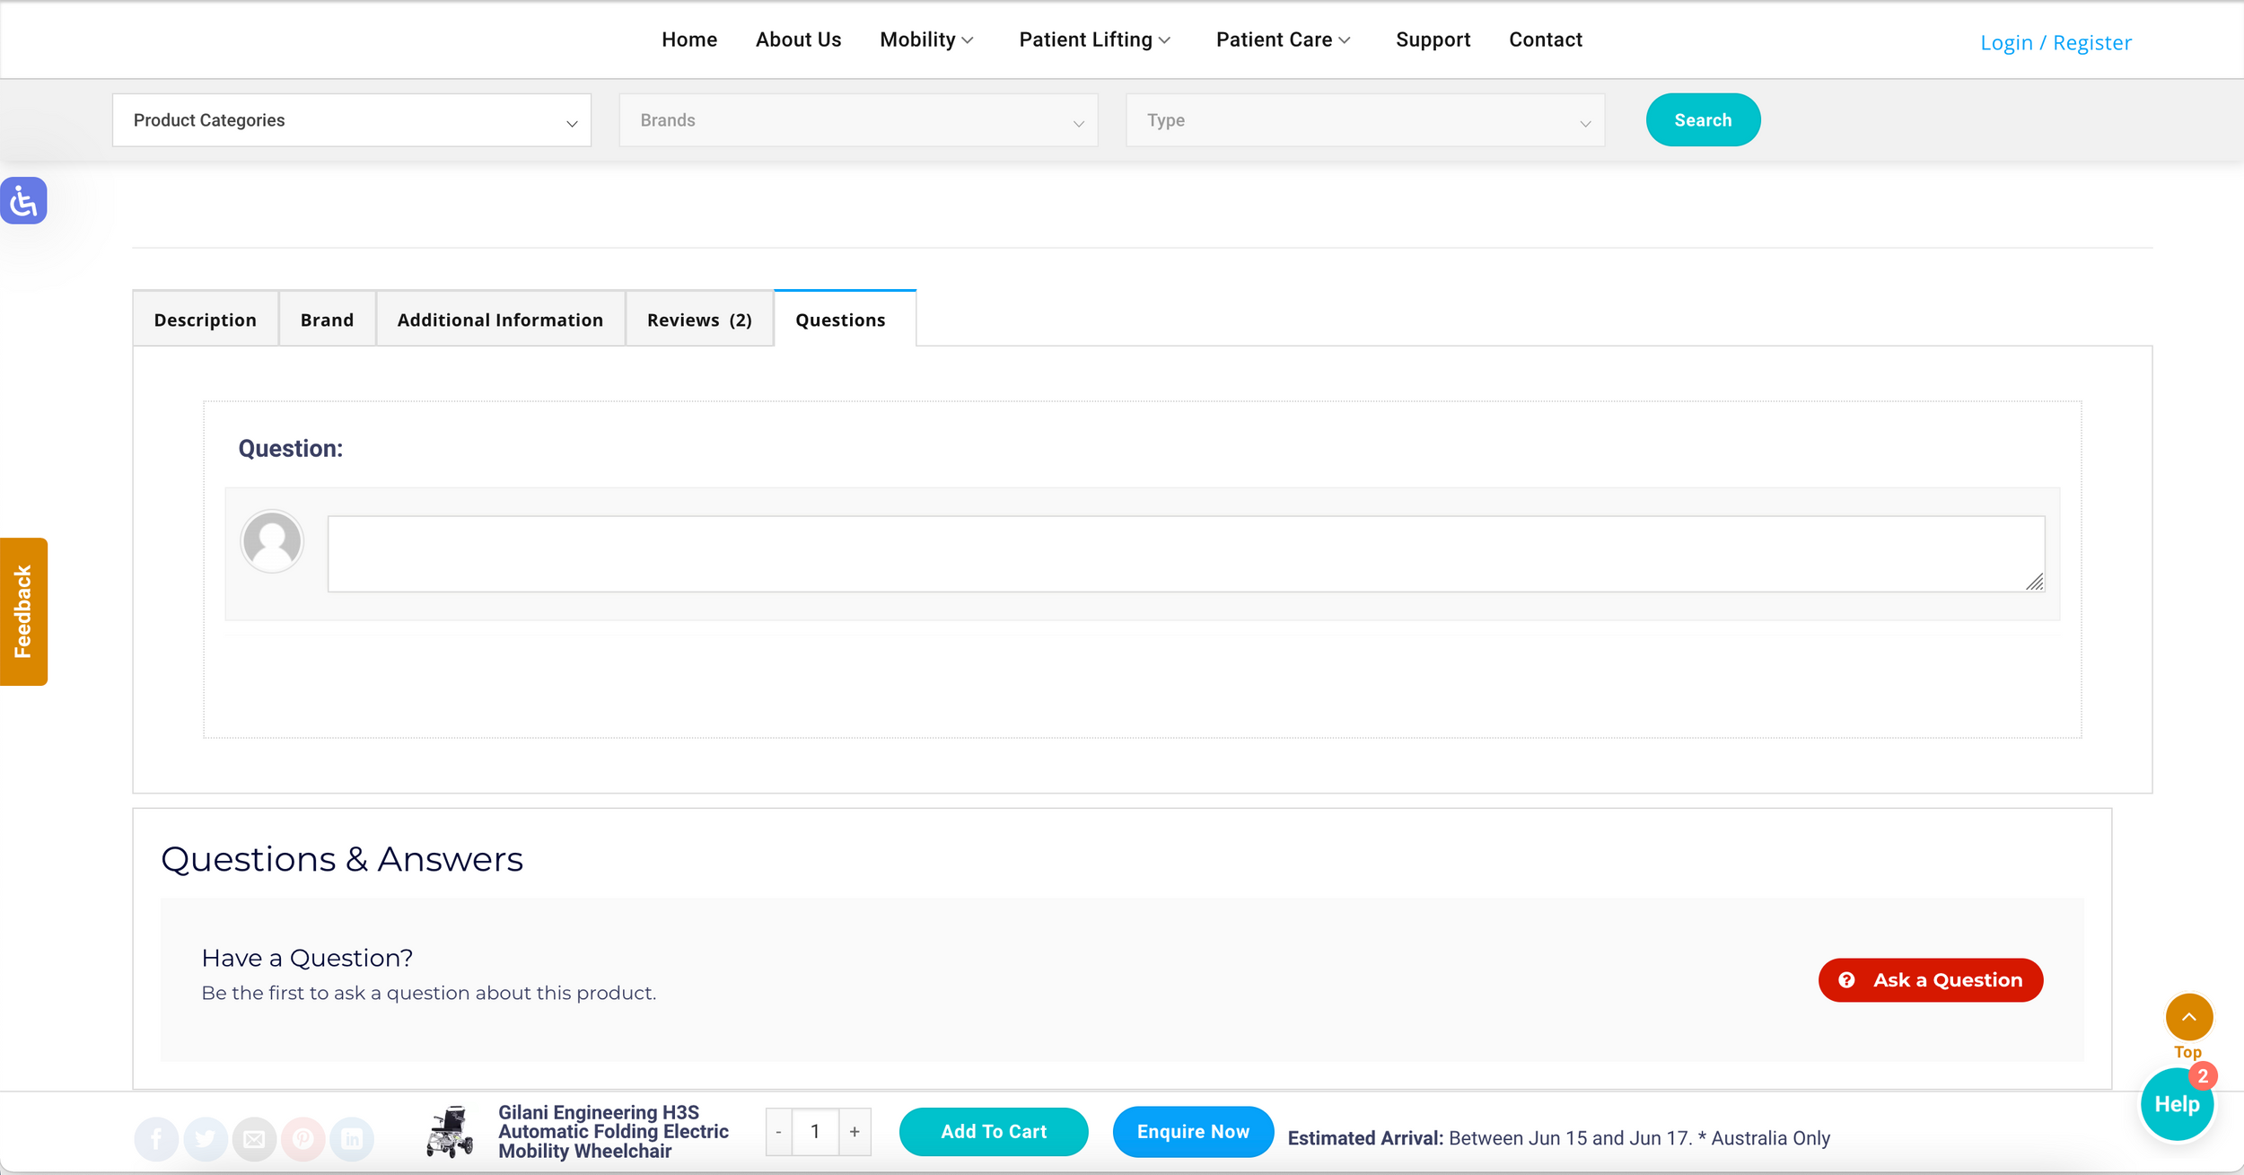Expand the Product Categories dropdown
Screen dimensions: 2244x1175
click(351, 120)
